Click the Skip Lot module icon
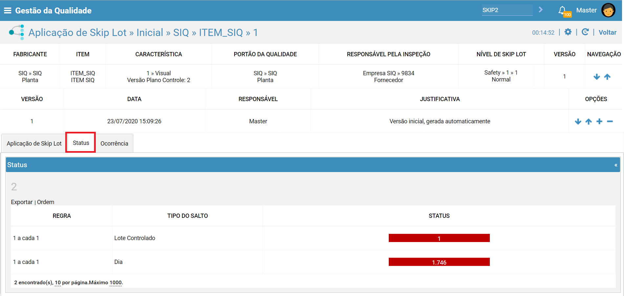Image resolution: width=624 pixels, height=296 pixels. pos(17,32)
